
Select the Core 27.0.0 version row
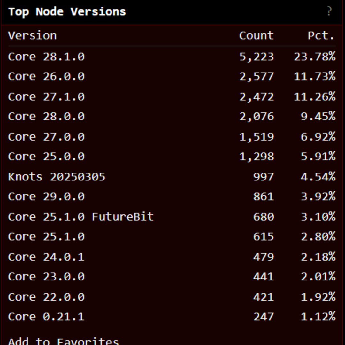click(x=172, y=137)
